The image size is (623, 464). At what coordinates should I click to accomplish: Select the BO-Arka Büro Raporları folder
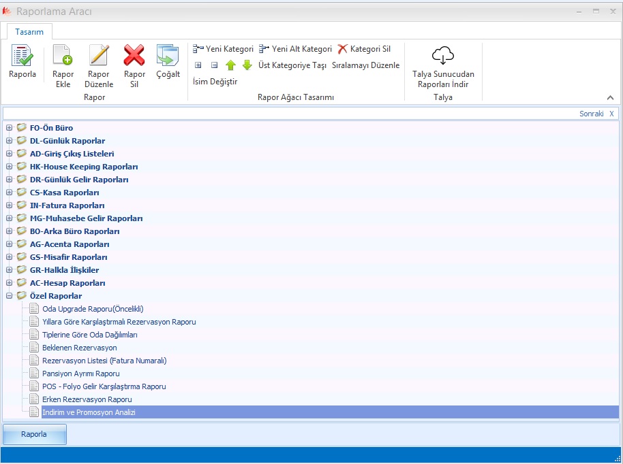coord(75,231)
